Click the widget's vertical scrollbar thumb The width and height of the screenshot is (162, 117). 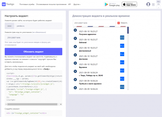coord(128,30)
